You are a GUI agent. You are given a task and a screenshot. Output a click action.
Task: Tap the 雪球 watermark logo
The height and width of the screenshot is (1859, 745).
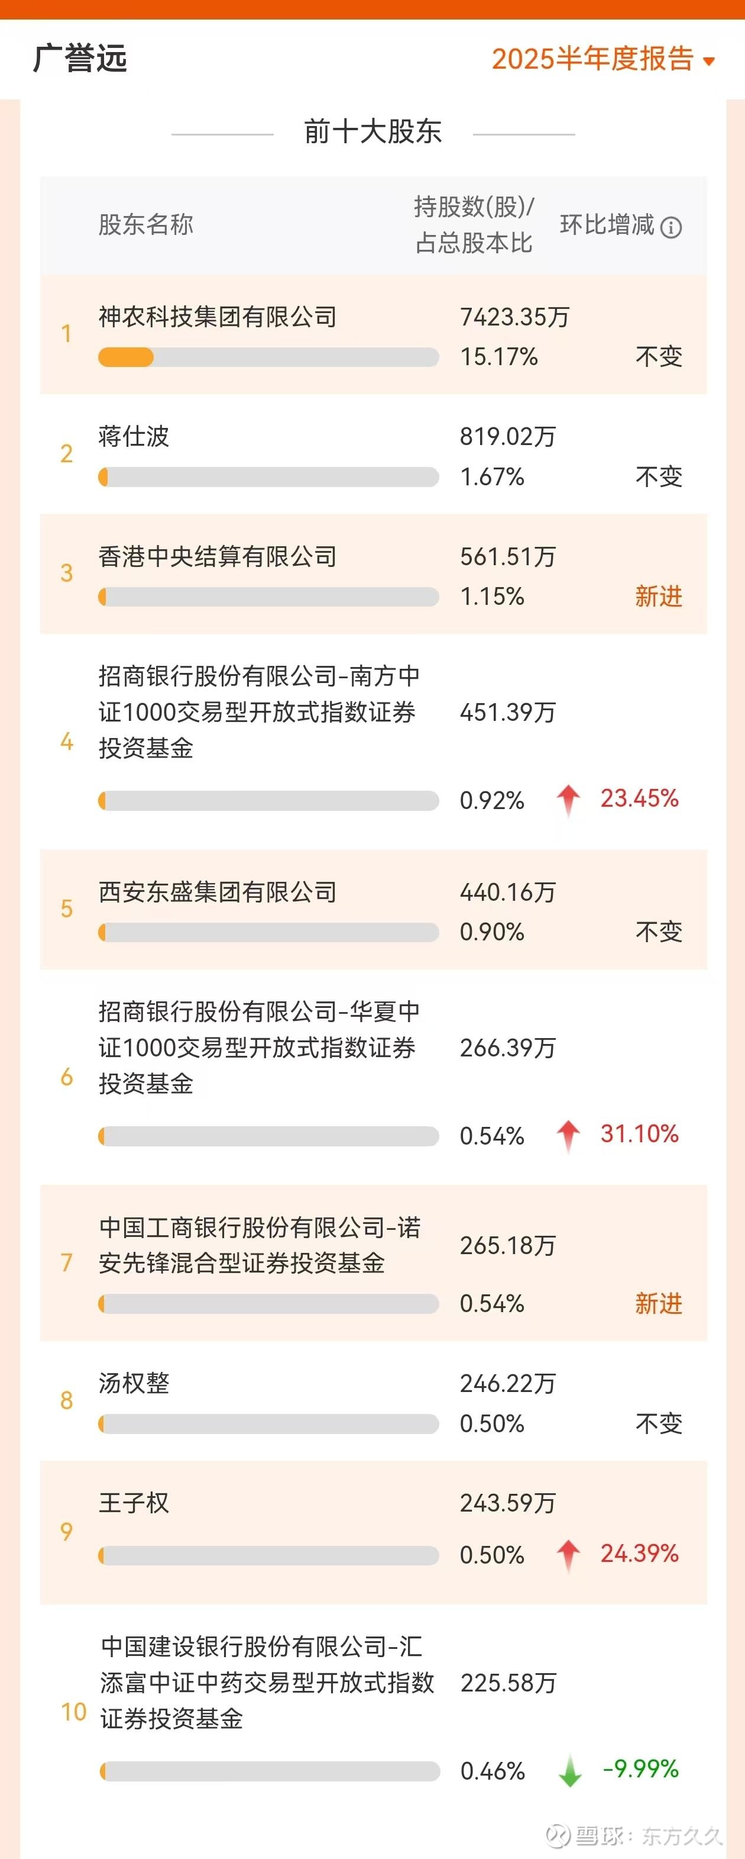coord(558,1834)
